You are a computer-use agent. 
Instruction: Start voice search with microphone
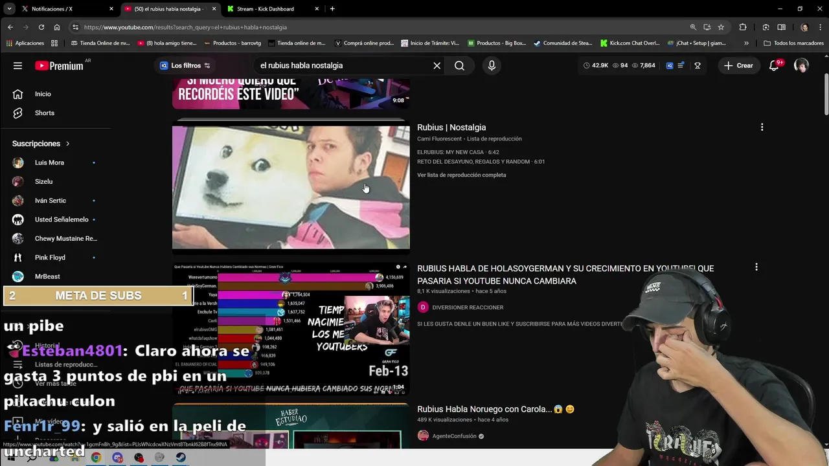(x=492, y=65)
